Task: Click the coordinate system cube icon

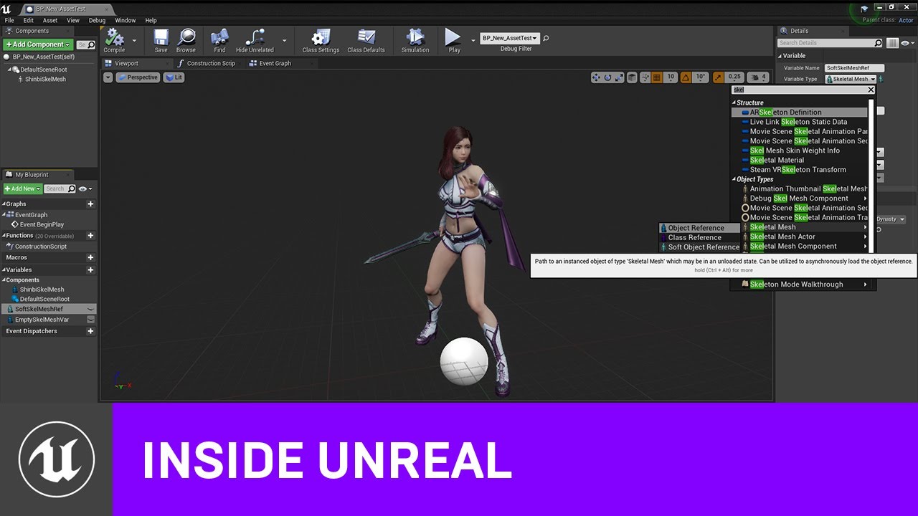Action: (632, 77)
